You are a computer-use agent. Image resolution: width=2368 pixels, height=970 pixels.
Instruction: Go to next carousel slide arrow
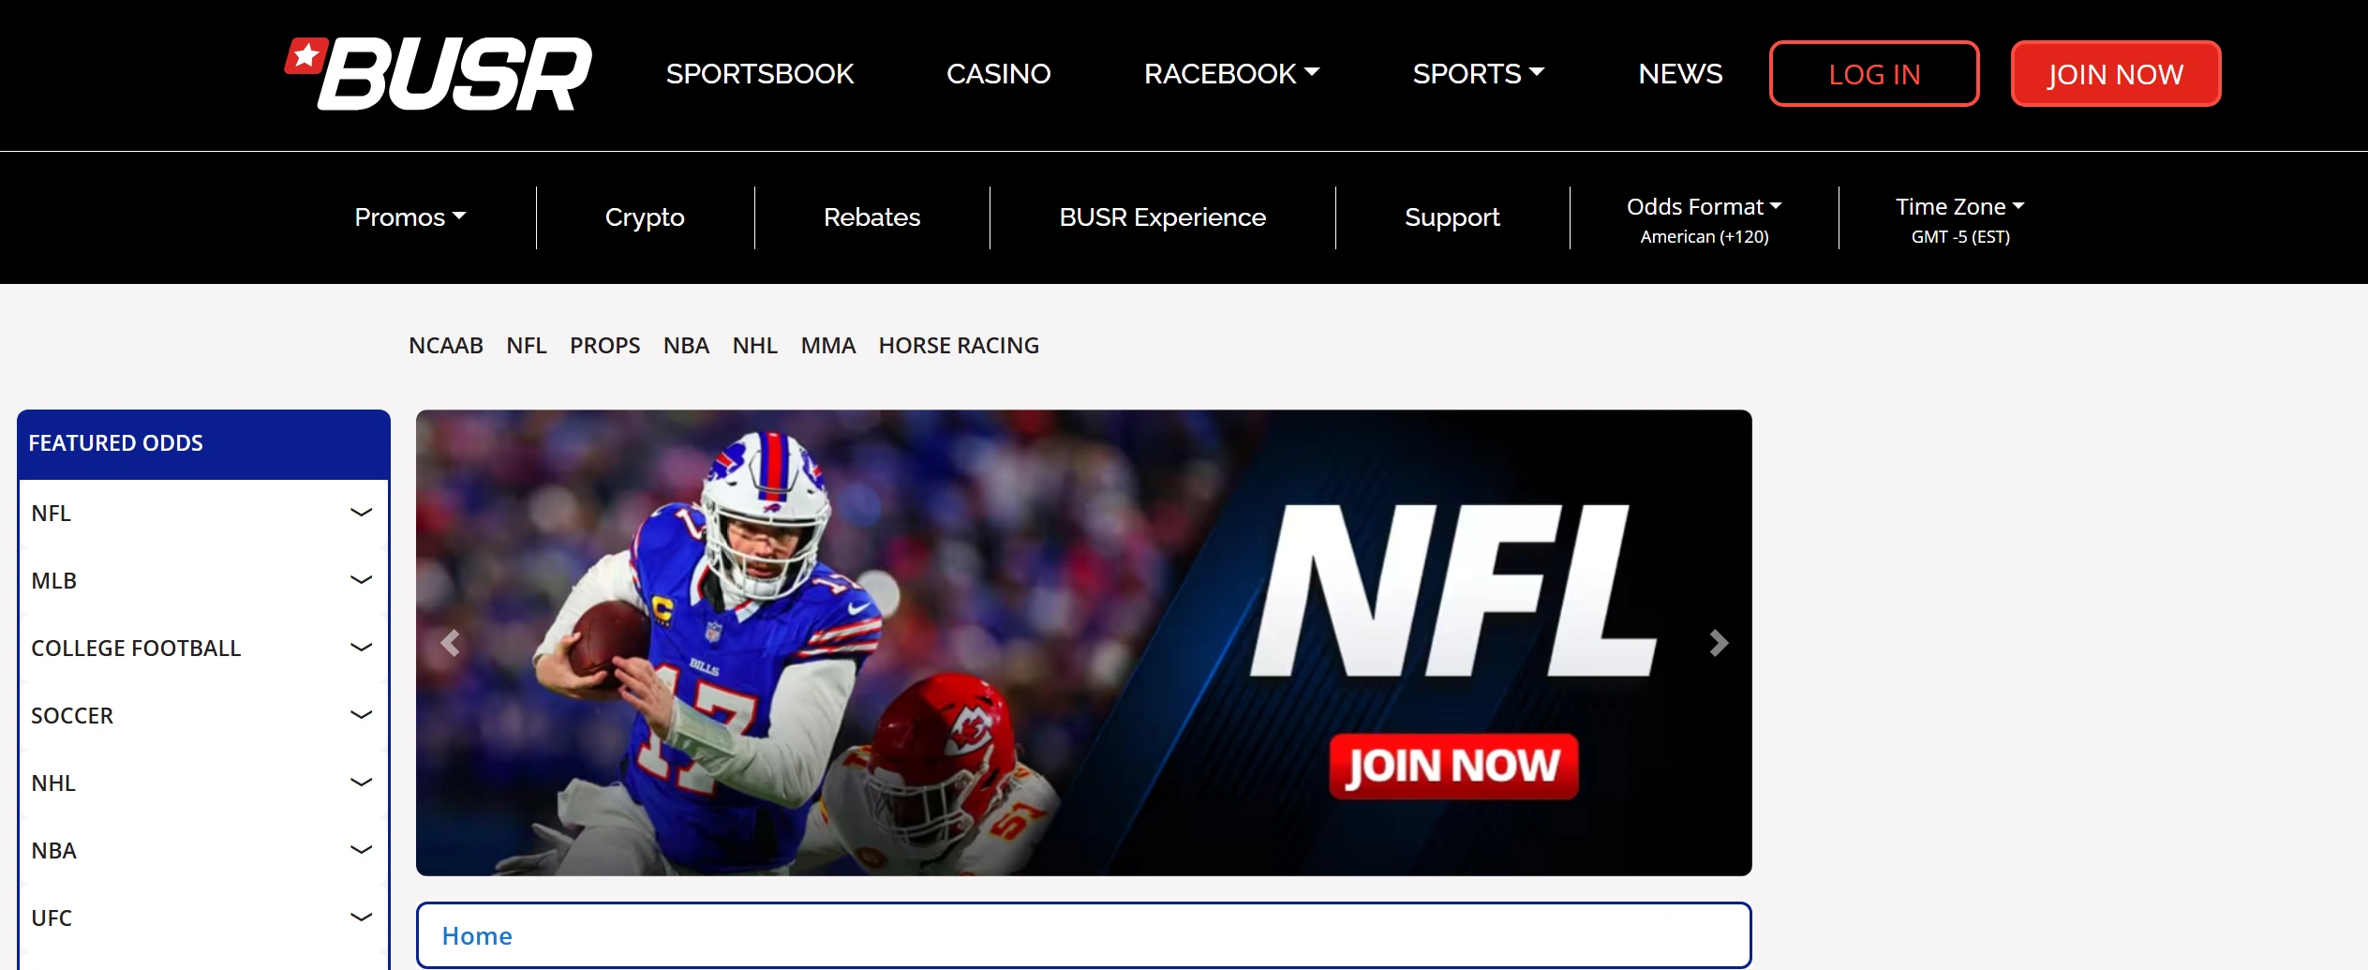click(1718, 643)
